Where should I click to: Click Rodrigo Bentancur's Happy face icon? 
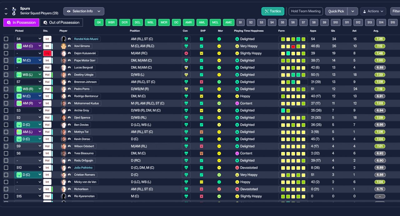[x=237, y=96]
